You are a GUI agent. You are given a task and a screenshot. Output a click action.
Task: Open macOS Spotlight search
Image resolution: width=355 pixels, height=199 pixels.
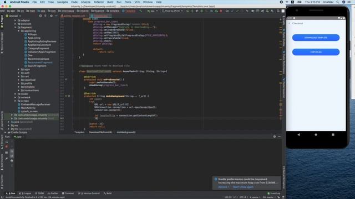click(337, 2)
